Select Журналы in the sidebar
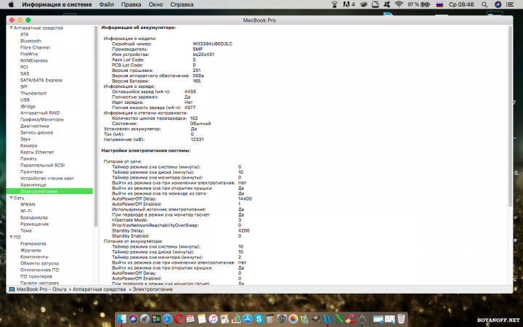The width and height of the screenshot is (523, 327). pyautogui.click(x=31, y=250)
